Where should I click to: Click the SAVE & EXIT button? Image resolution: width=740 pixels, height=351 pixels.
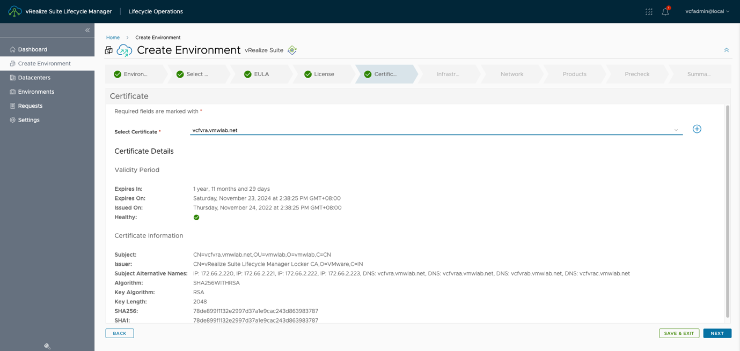coord(679,333)
